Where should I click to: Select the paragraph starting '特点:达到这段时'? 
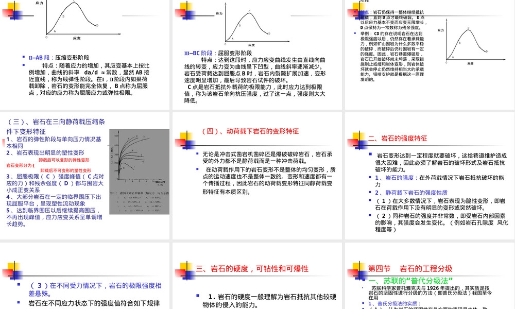(x=255, y=70)
